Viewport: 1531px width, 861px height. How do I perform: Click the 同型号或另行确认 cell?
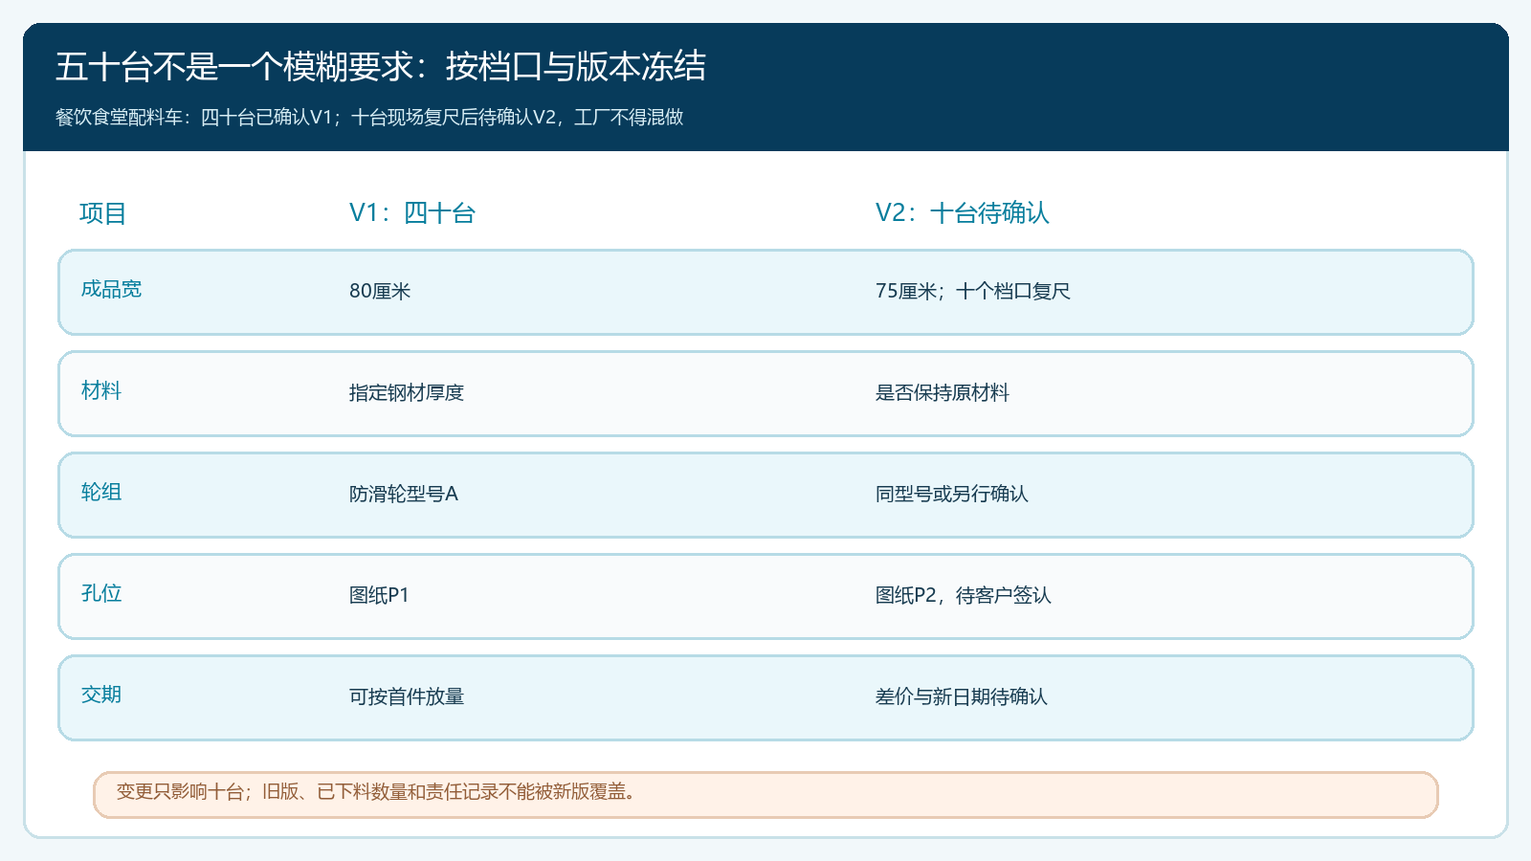pyautogui.click(x=952, y=494)
